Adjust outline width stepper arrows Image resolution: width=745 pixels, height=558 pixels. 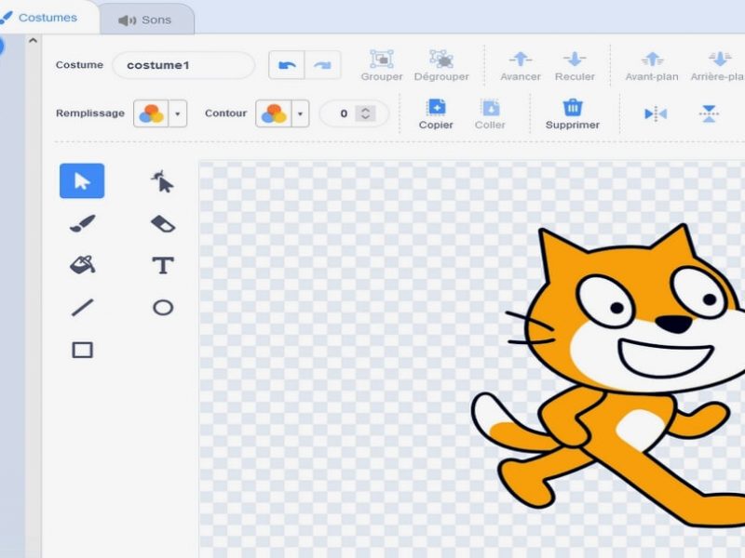[x=365, y=113]
